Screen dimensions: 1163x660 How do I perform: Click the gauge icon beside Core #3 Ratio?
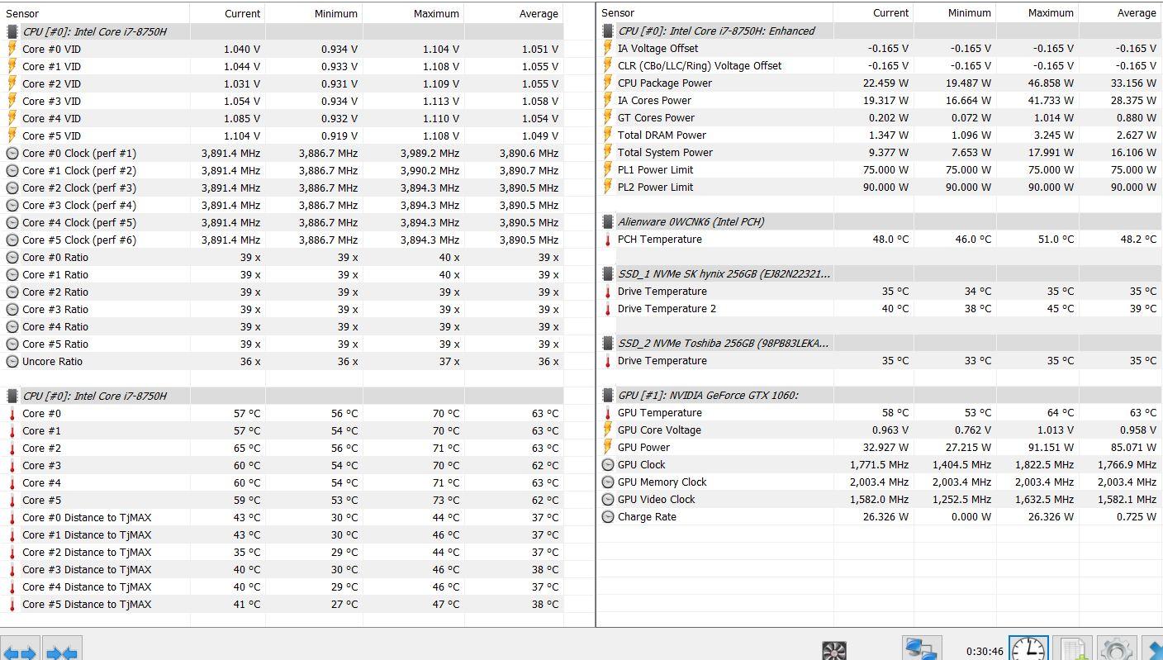12,309
